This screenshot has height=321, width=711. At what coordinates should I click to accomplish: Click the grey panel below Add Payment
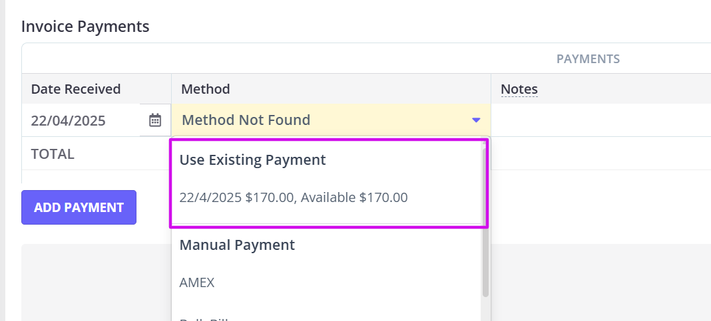[x=96, y=283]
